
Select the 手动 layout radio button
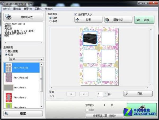click(50, 21)
